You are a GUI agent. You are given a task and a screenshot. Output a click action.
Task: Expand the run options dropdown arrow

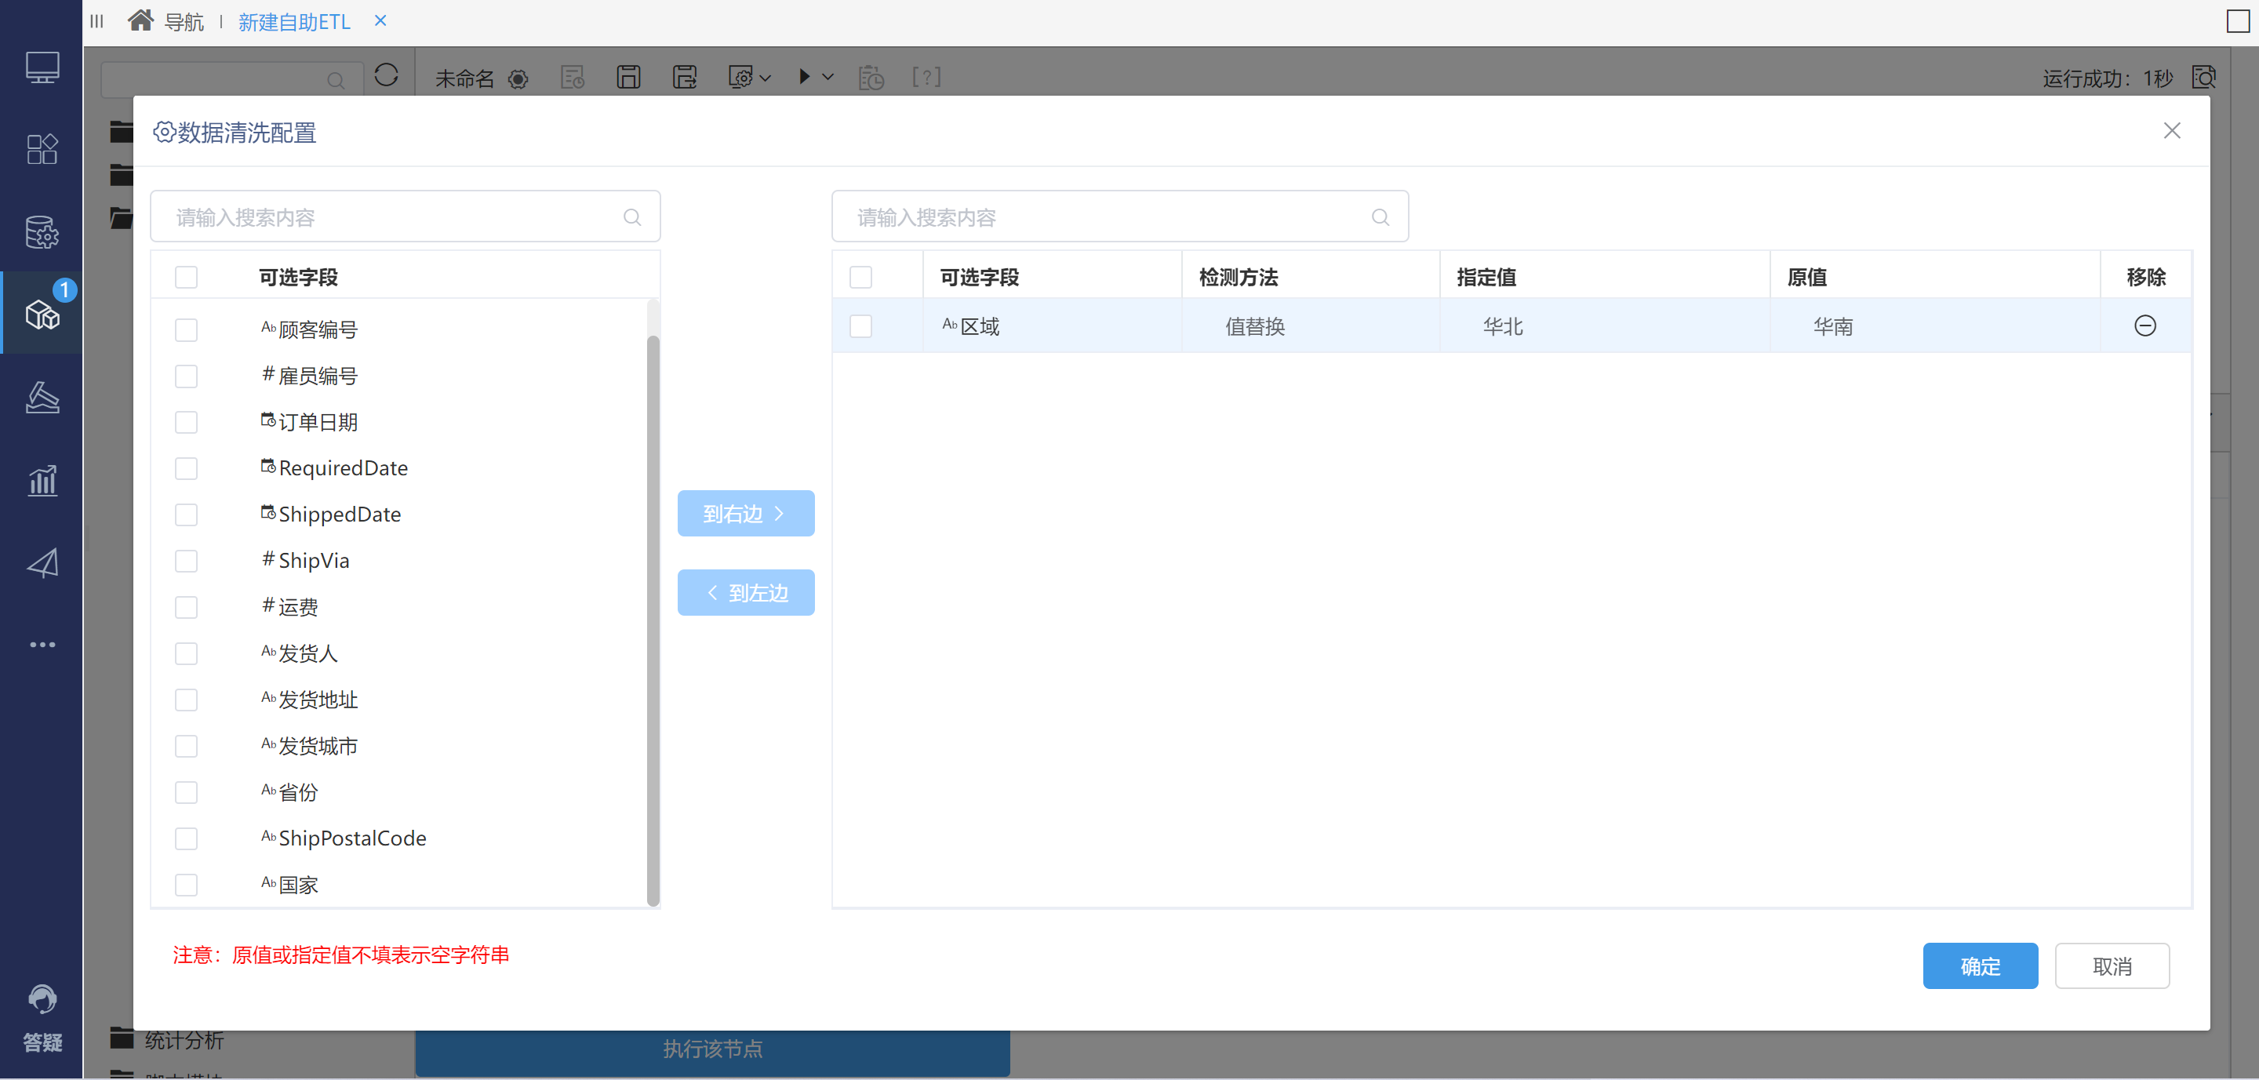click(827, 77)
